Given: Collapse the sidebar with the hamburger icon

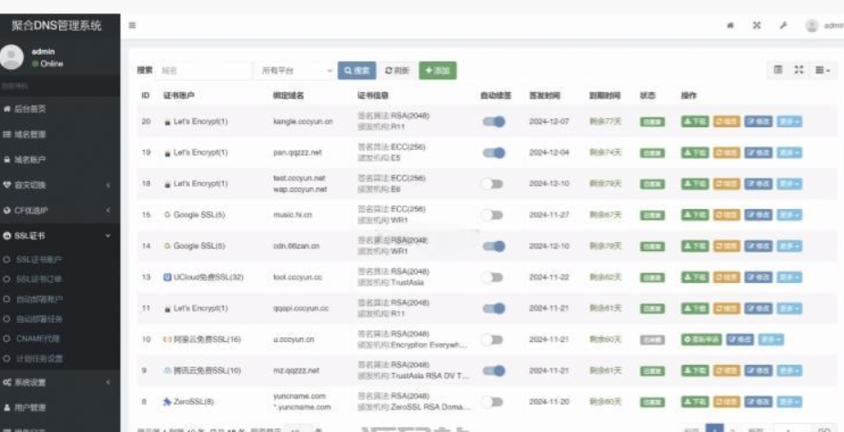Looking at the screenshot, I should [132, 25].
